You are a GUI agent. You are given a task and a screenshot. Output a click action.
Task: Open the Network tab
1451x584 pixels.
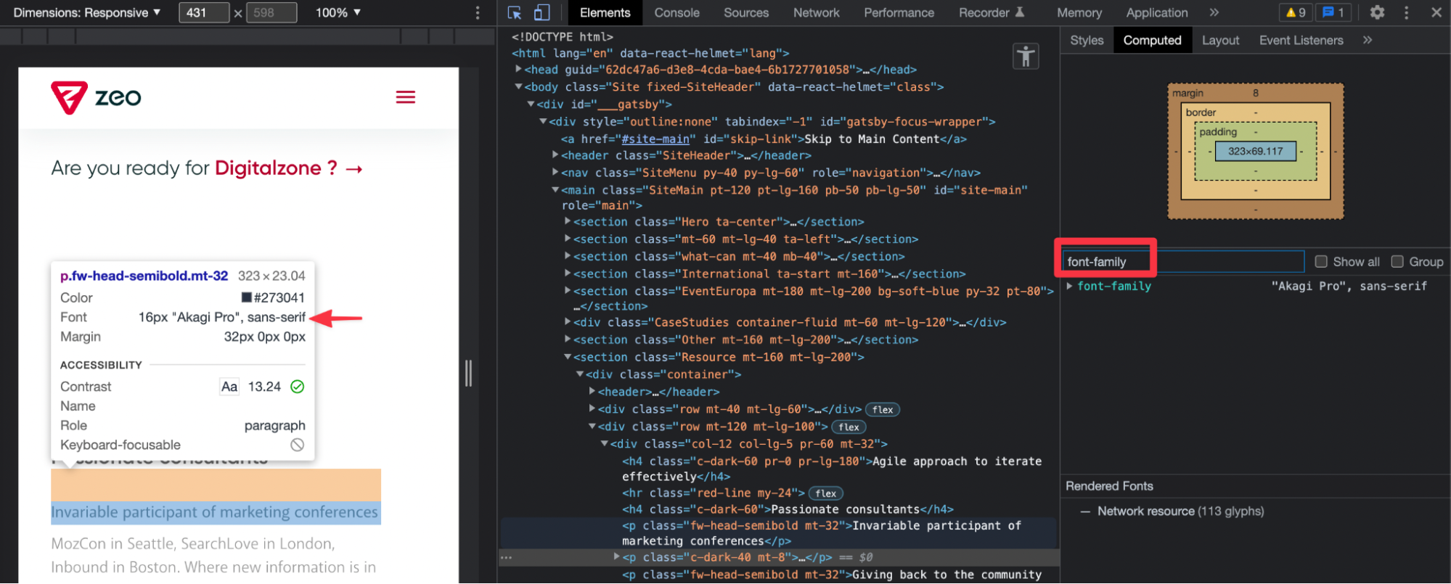(816, 12)
